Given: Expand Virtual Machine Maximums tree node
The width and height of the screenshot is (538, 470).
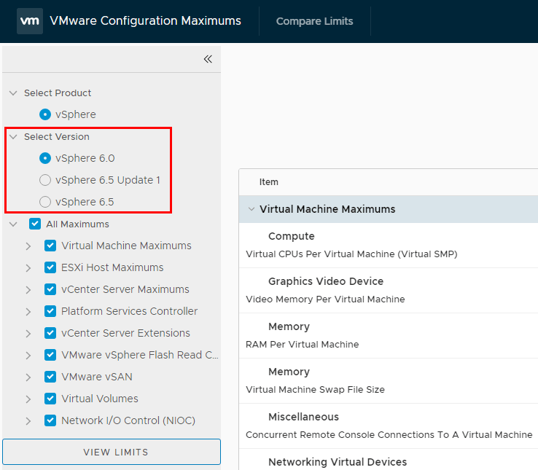Looking at the screenshot, I should pyautogui.click(x=28, y=246).
